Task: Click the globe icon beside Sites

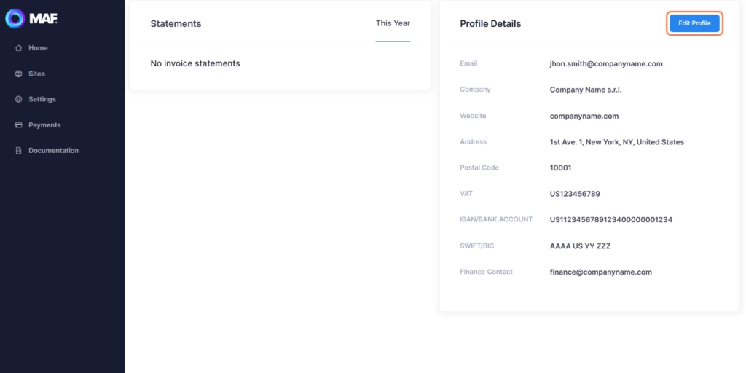Action: click(19, 74)
